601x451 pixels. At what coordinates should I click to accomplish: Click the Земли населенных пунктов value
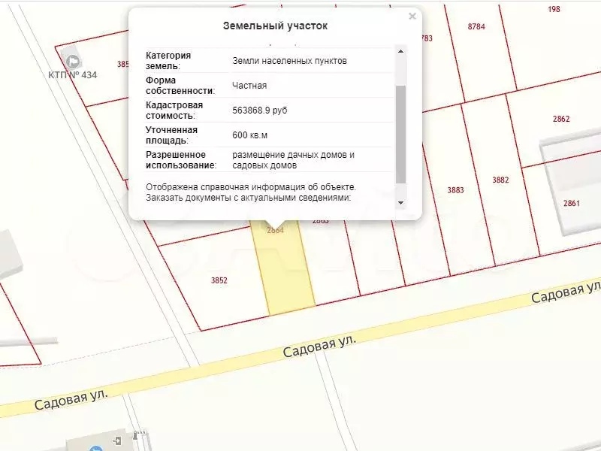tap(289, 61)
